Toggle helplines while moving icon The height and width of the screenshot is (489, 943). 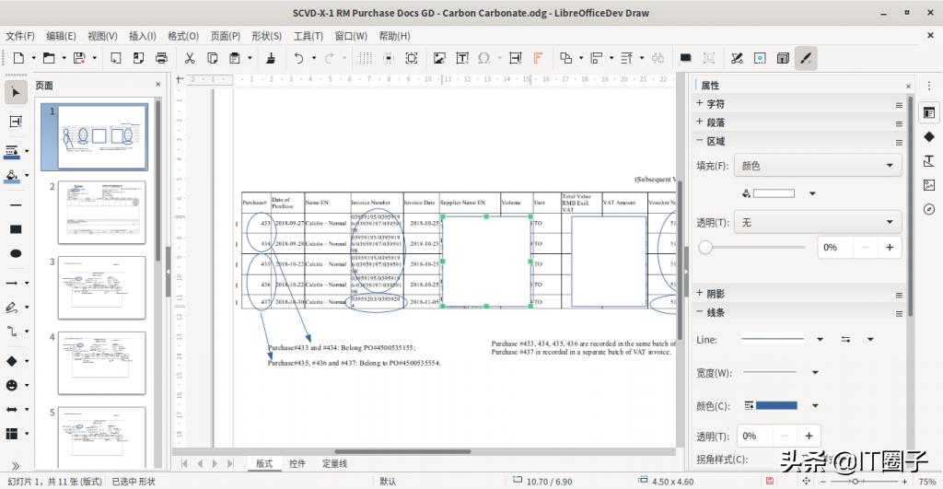[389, 58]
